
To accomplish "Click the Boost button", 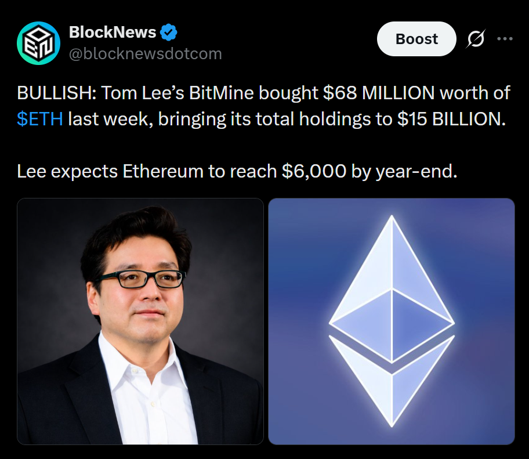I will (416, 39).
